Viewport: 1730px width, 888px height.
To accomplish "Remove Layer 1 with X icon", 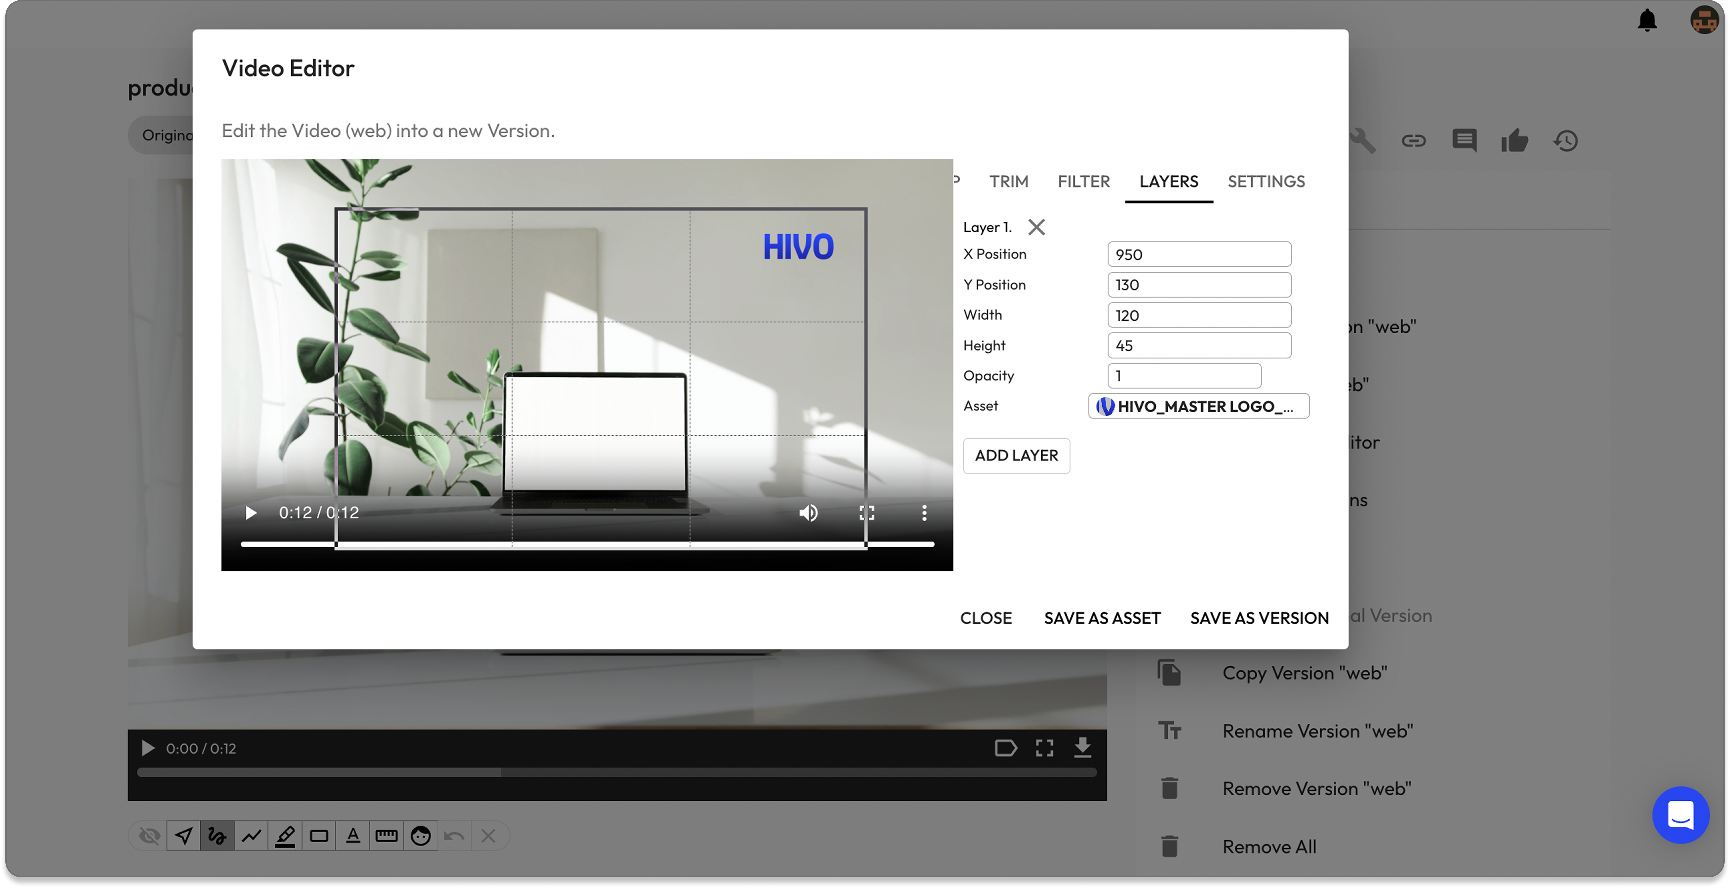I will pyautogui.click(x=1036, y=228).
